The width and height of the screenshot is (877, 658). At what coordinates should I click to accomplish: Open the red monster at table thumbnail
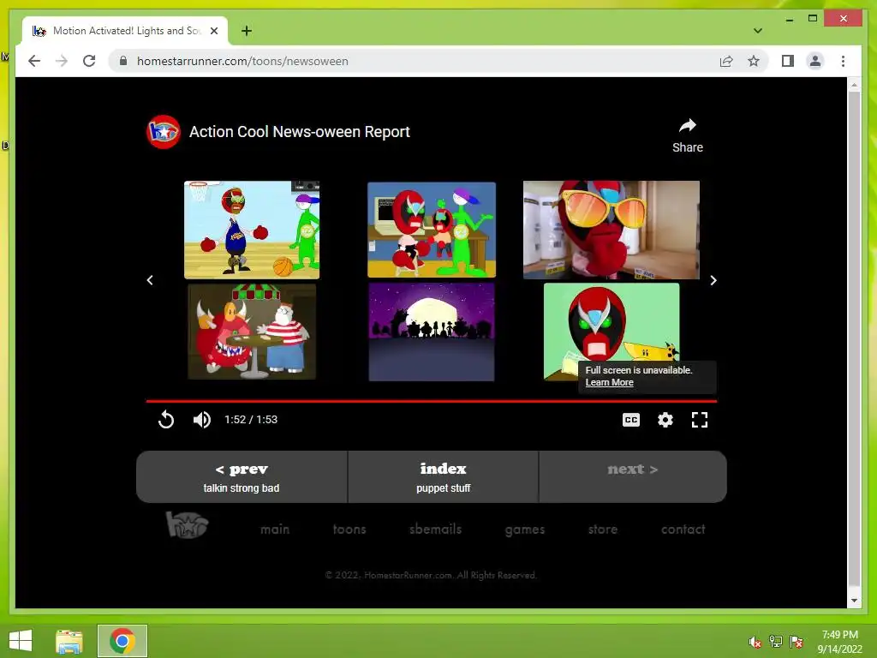tap(252, 332)
